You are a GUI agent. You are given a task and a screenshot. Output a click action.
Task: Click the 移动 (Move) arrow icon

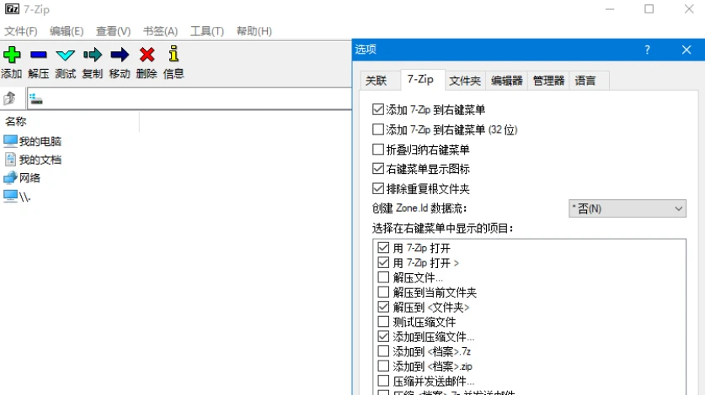120,55
